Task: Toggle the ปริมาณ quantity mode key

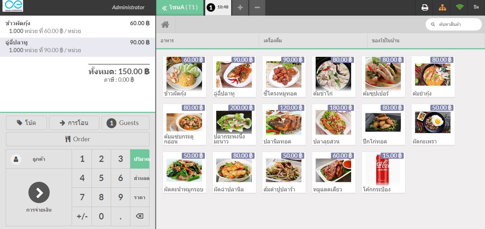Action: pyautogui.click(x=142, y=159)
